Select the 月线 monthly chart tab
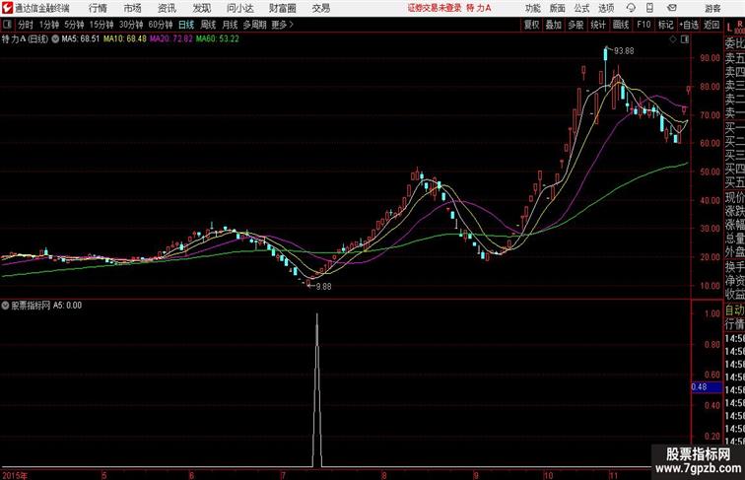Image resolution: width=745 pixels, height=480 pixels. pos(230,25)
